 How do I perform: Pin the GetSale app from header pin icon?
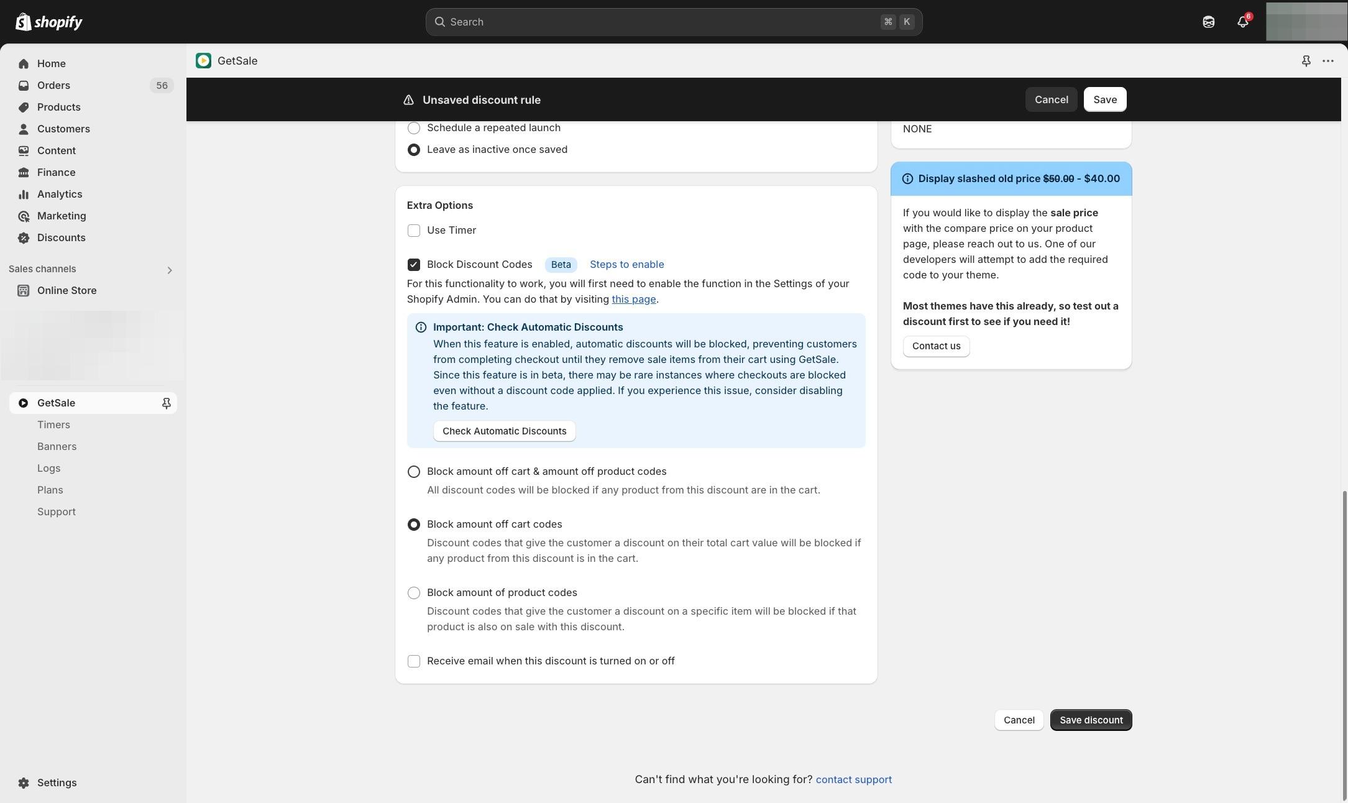tap(1306, 61)
